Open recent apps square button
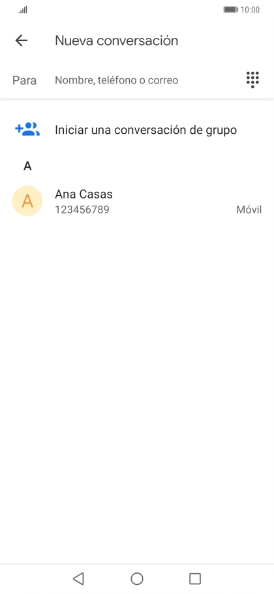 (195, 578)
